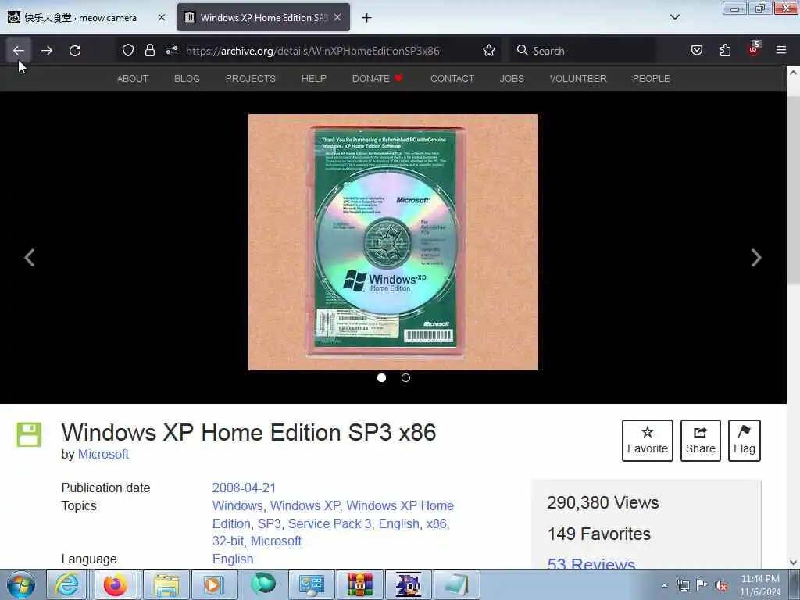Image resolution: width=800 pixels, height=600 pixels.
Task: Favorite this item
Action: tap(648, 441)
